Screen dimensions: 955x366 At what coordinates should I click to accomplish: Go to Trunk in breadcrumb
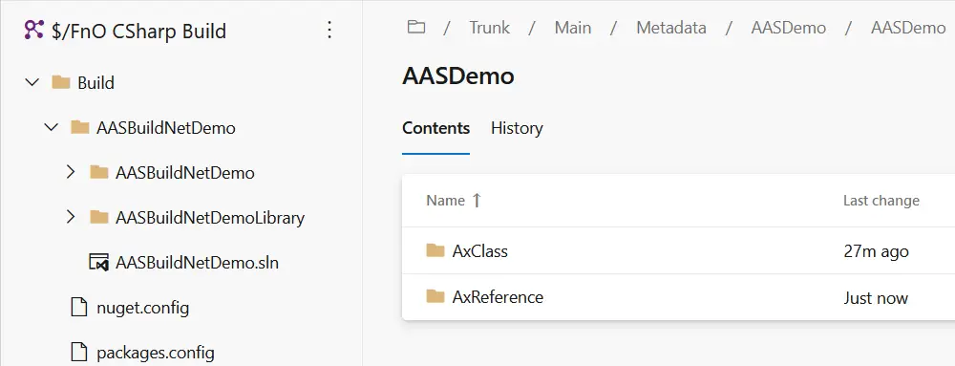click(489, 28)
